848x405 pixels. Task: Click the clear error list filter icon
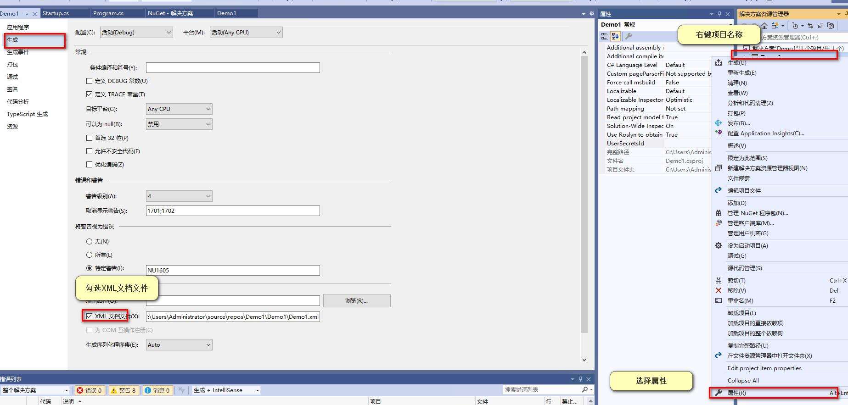[181, 390]
